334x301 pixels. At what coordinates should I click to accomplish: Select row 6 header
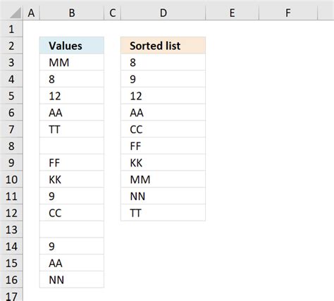pos(11,113)
